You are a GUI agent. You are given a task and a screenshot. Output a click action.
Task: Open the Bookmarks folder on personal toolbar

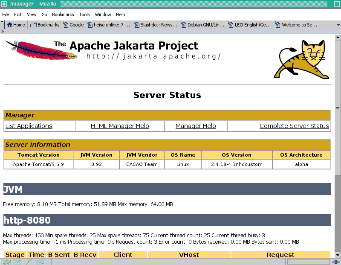[x=45, y=25]
